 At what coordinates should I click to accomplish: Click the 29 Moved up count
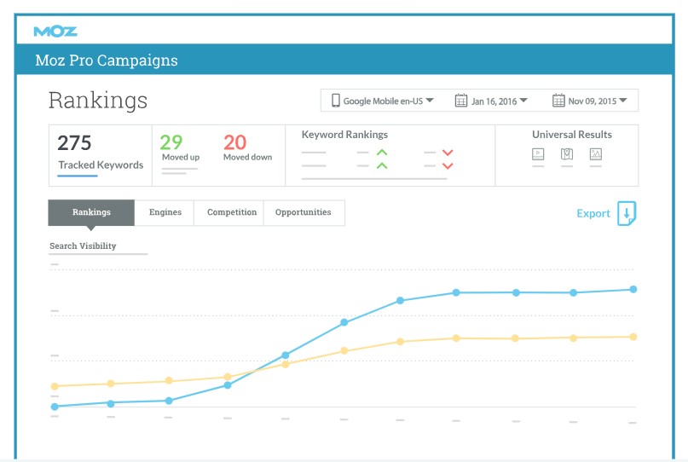[171, 142]
